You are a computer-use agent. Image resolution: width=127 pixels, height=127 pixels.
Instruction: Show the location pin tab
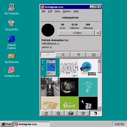coord(79,55)
